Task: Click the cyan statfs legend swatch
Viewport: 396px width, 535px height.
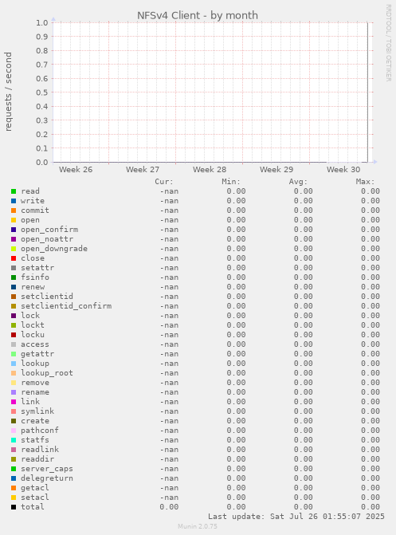Action: (x=14, y=440)
